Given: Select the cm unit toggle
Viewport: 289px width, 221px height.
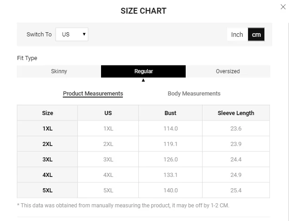Looking at the screenshot, I should click(x=256, y=35).
